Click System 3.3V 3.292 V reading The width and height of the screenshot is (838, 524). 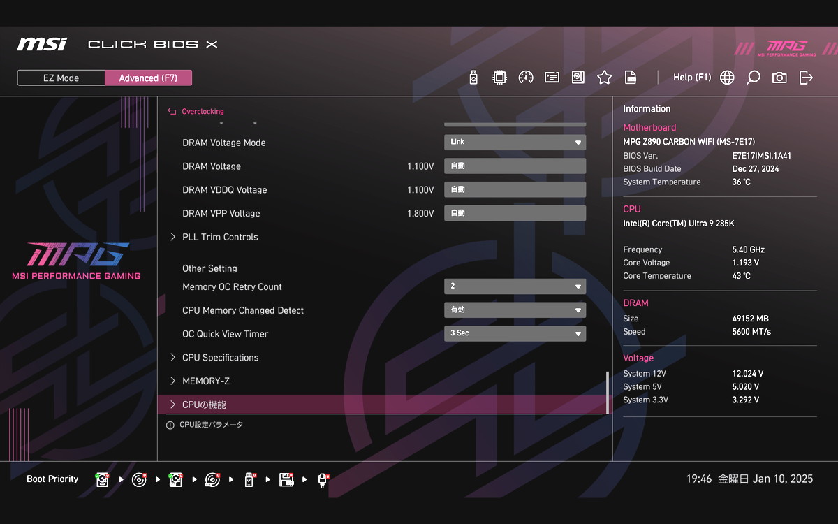tap(745, 400)
